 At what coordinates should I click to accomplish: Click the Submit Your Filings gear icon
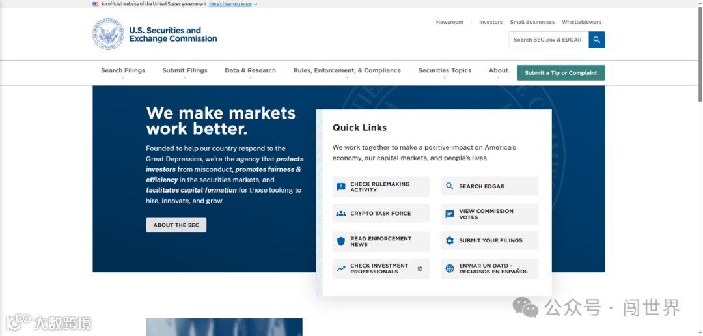[450, 240]
